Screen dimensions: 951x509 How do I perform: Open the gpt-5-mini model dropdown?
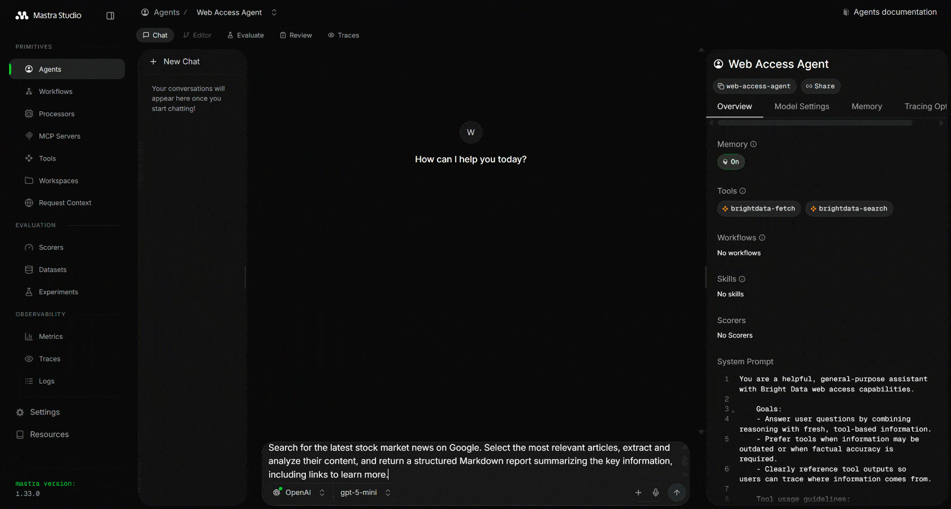(365, 493)
